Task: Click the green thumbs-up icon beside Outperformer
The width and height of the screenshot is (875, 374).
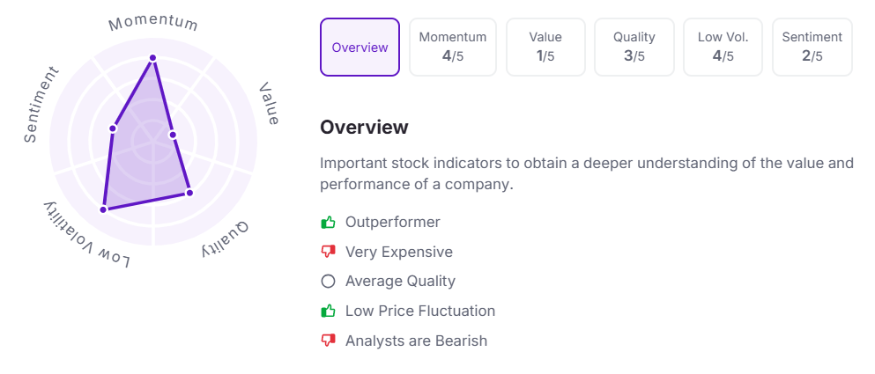Action: pyautogui.click(x=328, y=223)
